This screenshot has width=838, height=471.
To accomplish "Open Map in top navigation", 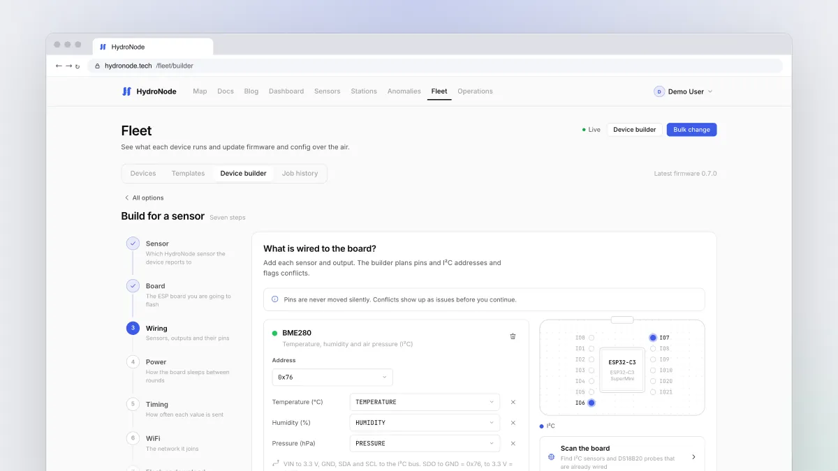I will (200, 91).
